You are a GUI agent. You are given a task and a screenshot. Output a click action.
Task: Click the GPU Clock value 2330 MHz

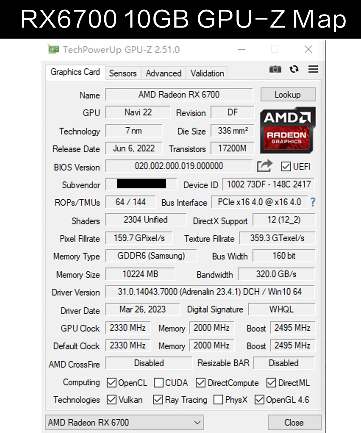point(128,328)
